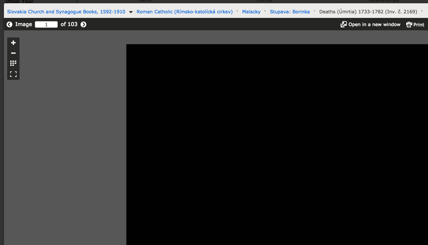Go to next image arrow

84,24
